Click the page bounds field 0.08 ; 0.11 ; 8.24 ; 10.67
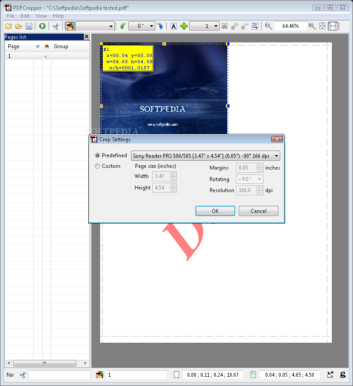Image resolution: width=353 pixels, height=386 pixels. point(213,375)
